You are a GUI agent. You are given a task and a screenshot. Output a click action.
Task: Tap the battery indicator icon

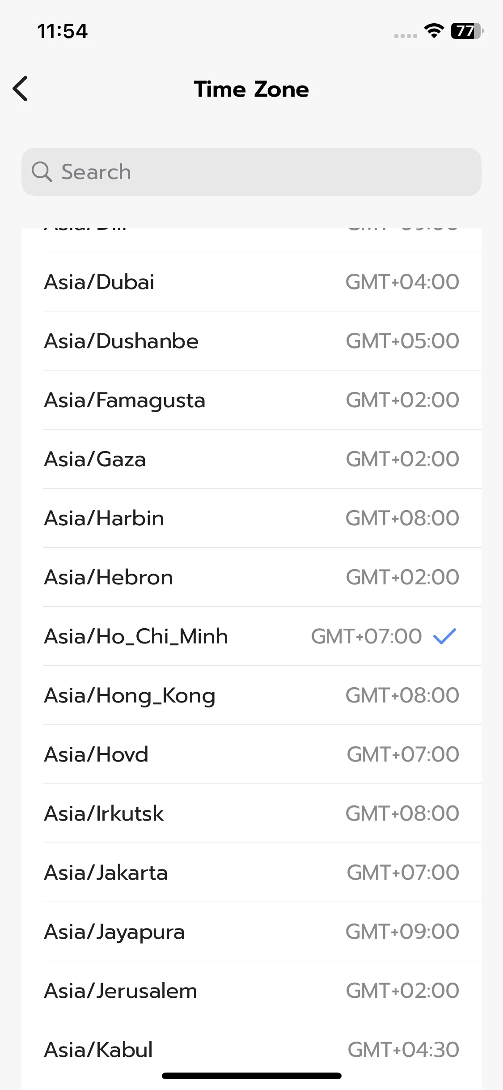point(466,31)
